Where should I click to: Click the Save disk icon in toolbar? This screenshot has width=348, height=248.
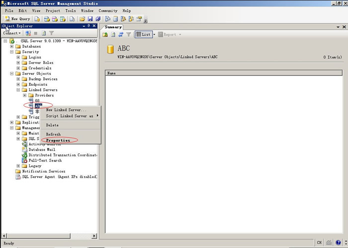(x=89, y=19)
